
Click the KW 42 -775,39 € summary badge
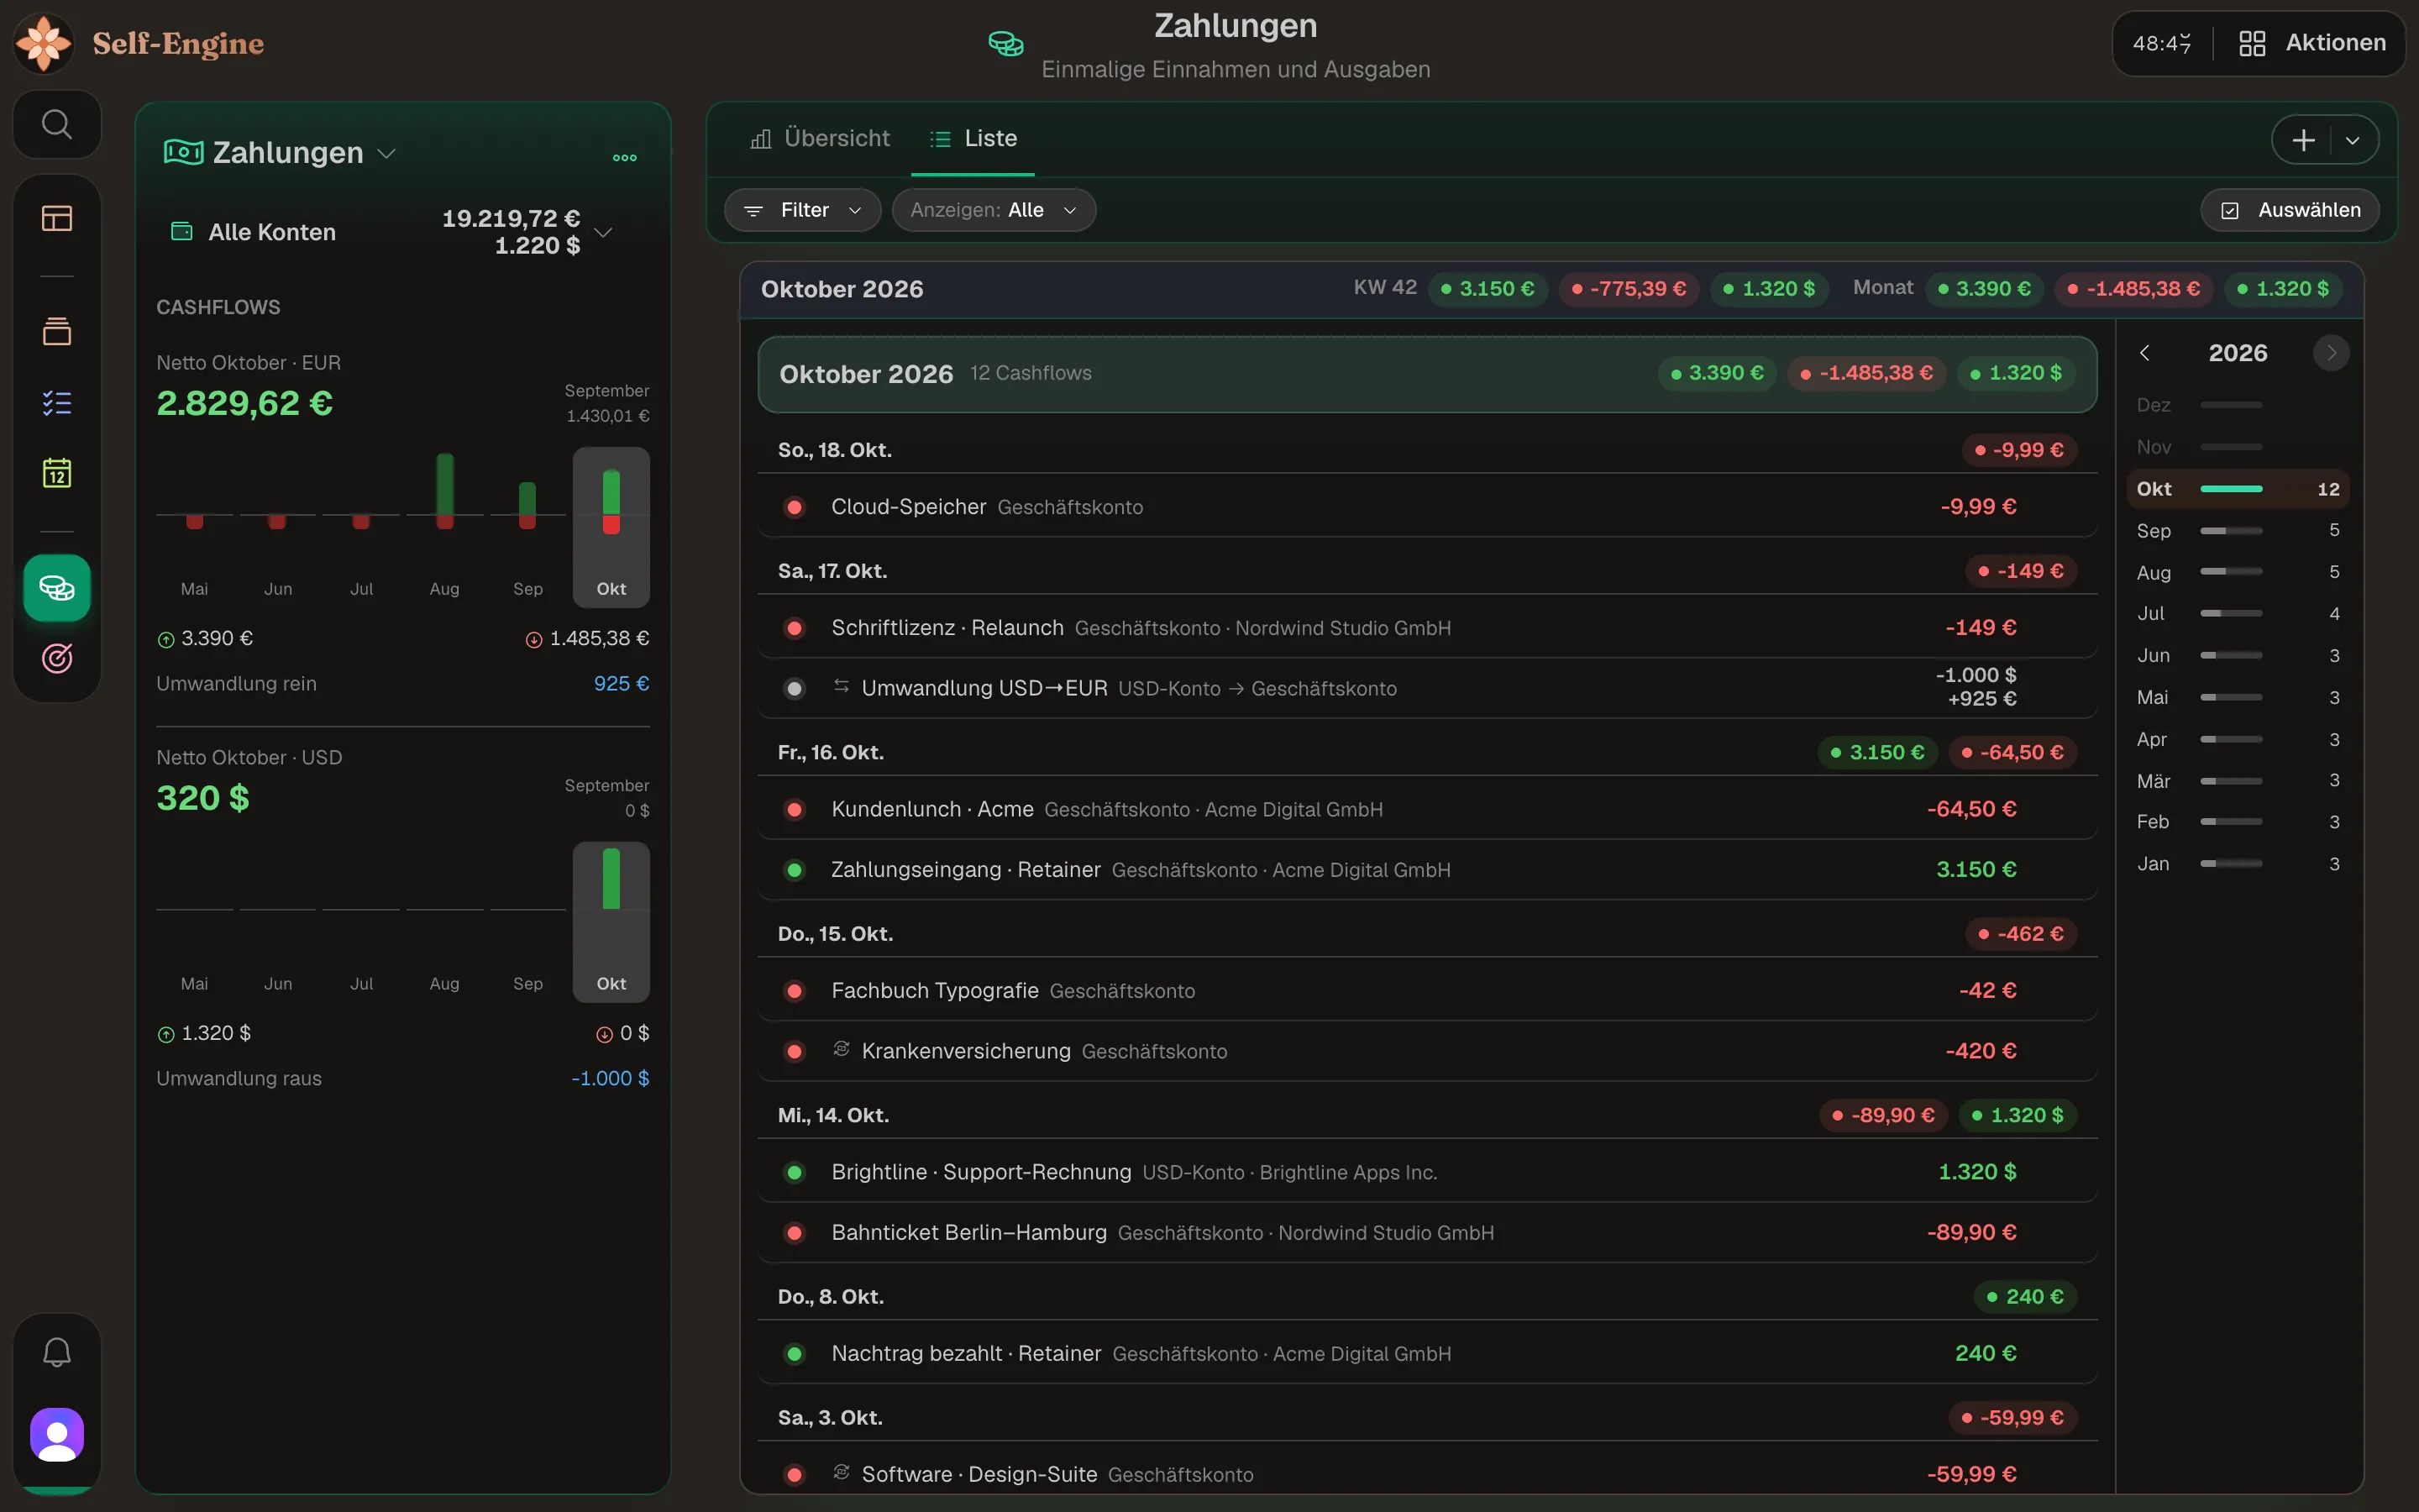(1629, 289)
